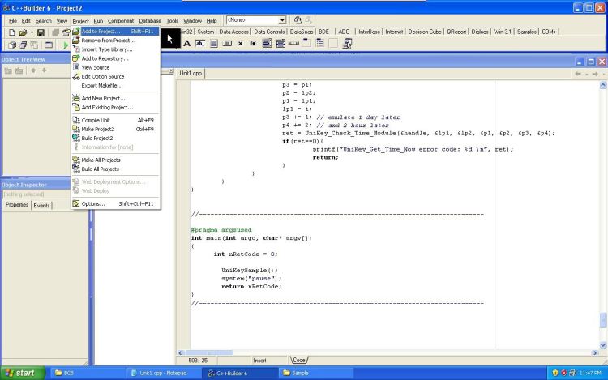
Task: Select the Button component icon
Action: click(227, 44)
